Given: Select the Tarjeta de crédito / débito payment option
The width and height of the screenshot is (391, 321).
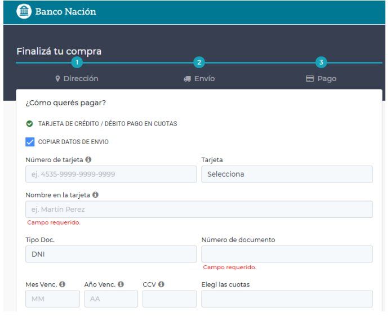Looking at the screenshot, I should (29, 123).
